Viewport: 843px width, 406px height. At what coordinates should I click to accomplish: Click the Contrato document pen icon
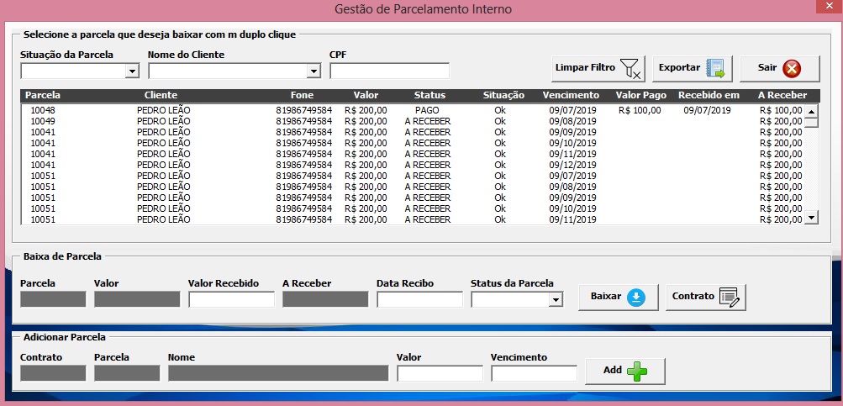point(729,297)
